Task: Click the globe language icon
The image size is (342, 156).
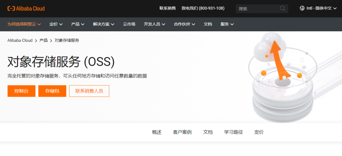Action: 302,8
